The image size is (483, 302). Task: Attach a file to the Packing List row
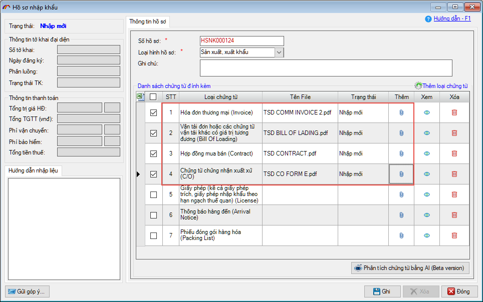(401, 235)
